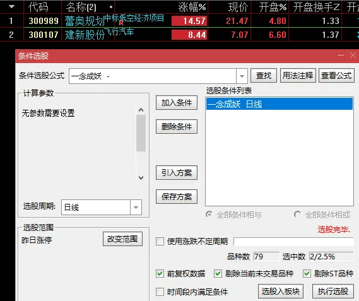
Task: Click 现价 value 7.07
Action: tap(240, 35)
